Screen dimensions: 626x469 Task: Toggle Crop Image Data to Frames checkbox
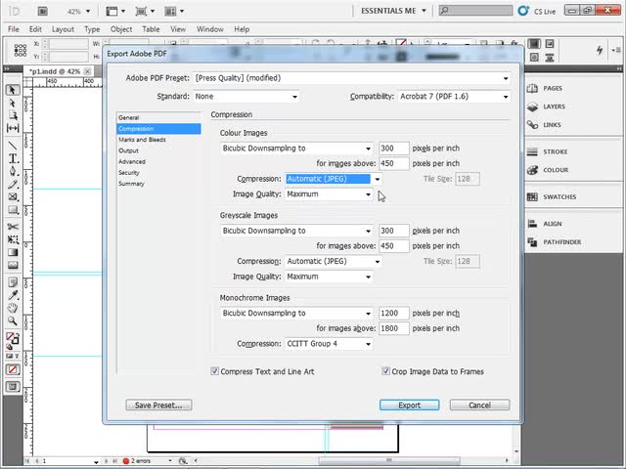tap(385, 371)
